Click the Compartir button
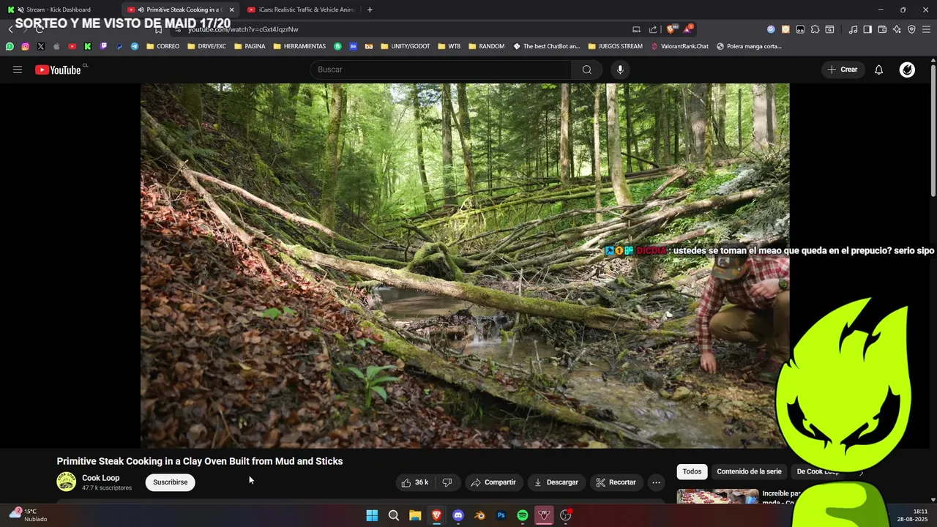937x527 pixels. (493, 482)
